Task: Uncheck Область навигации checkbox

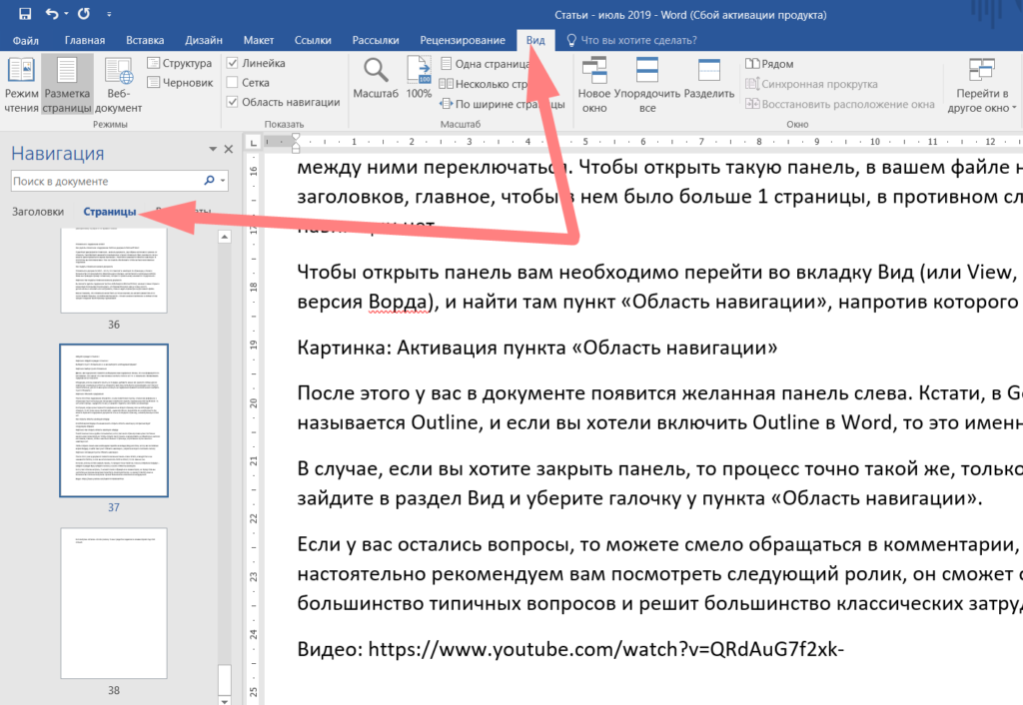Action: [233, 102]
